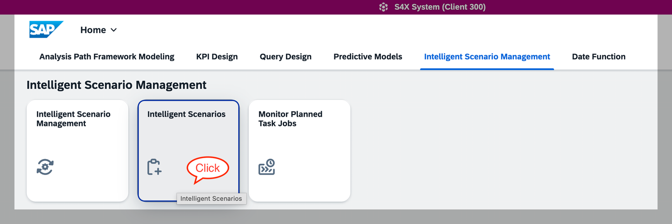672x224 pixels.
Task: Open the KPI Design tab
Action: tap(217, 56)
